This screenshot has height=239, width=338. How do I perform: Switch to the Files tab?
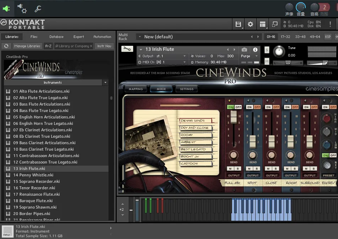34,37
